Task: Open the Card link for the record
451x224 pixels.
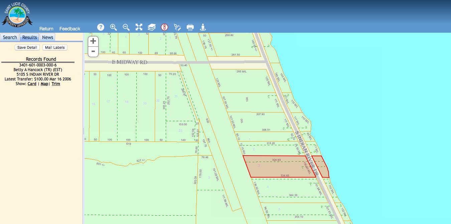Action: 32,84
